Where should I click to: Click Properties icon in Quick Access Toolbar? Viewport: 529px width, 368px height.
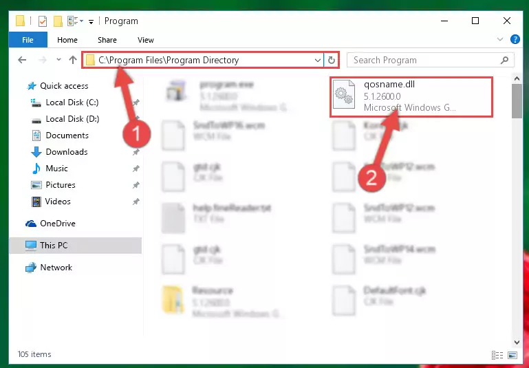click(x=43, y=21)
